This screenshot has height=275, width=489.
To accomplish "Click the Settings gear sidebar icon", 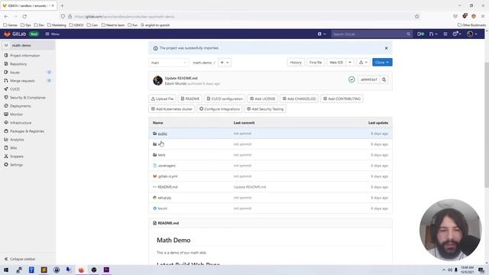I will (x=6, y=165).
